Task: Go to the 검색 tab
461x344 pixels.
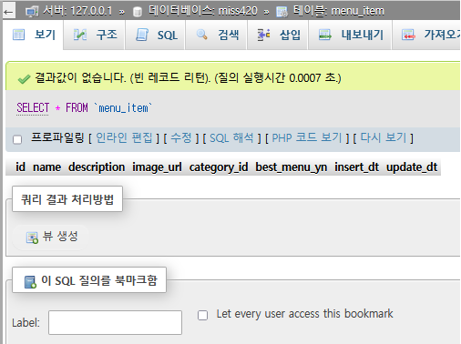Action: point(216,35)
